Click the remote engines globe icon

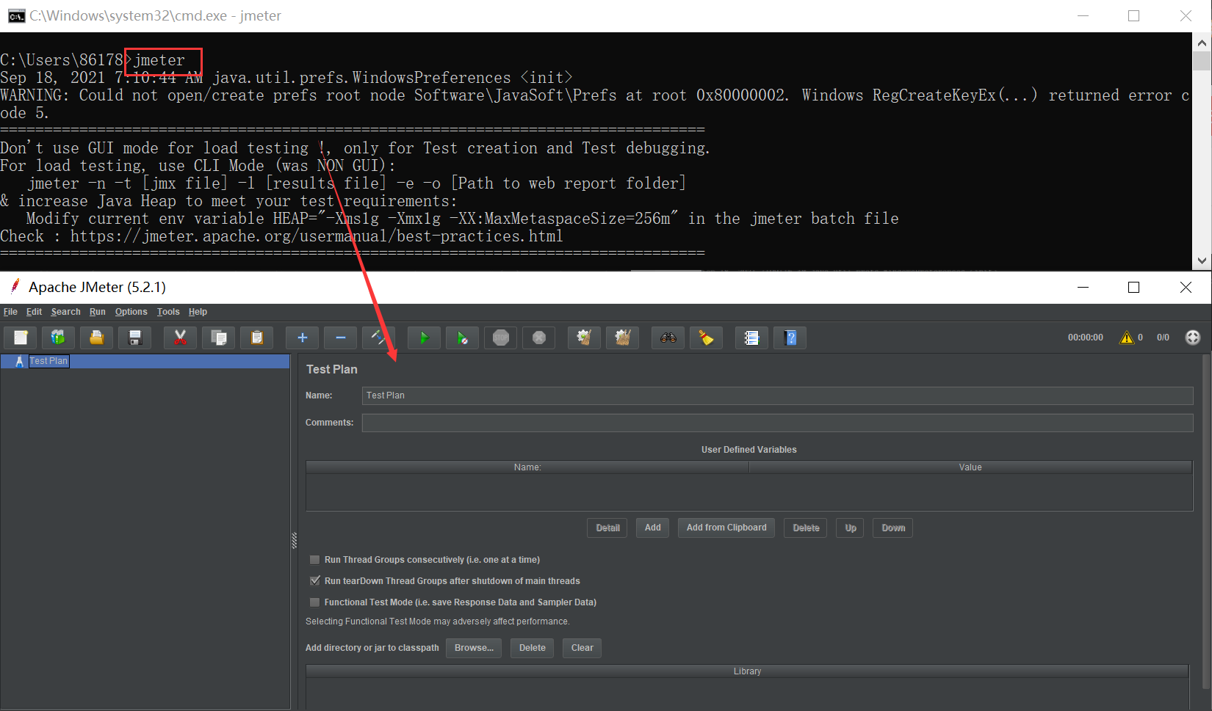1193,338
